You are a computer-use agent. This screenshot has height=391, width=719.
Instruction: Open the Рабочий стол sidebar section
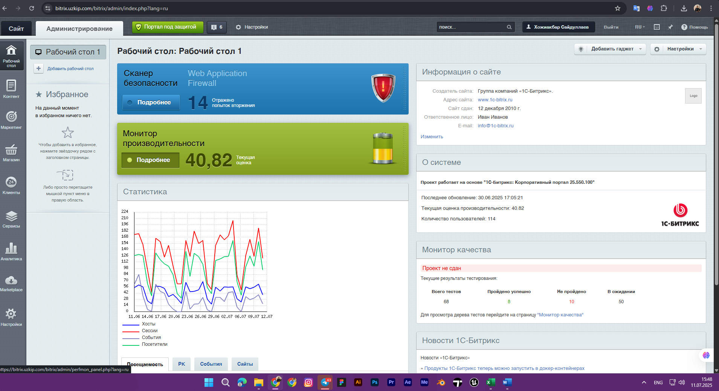point(11,56)
